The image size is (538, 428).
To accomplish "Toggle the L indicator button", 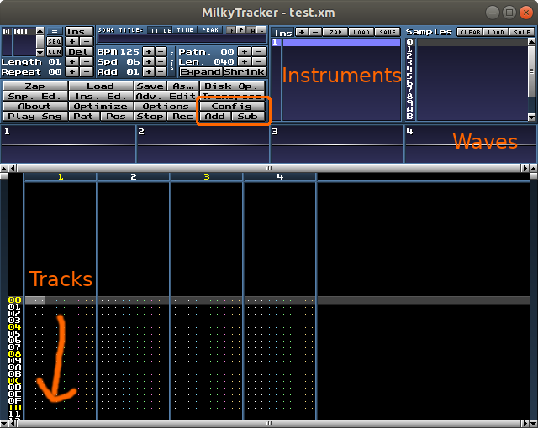I will pos(261,30).
